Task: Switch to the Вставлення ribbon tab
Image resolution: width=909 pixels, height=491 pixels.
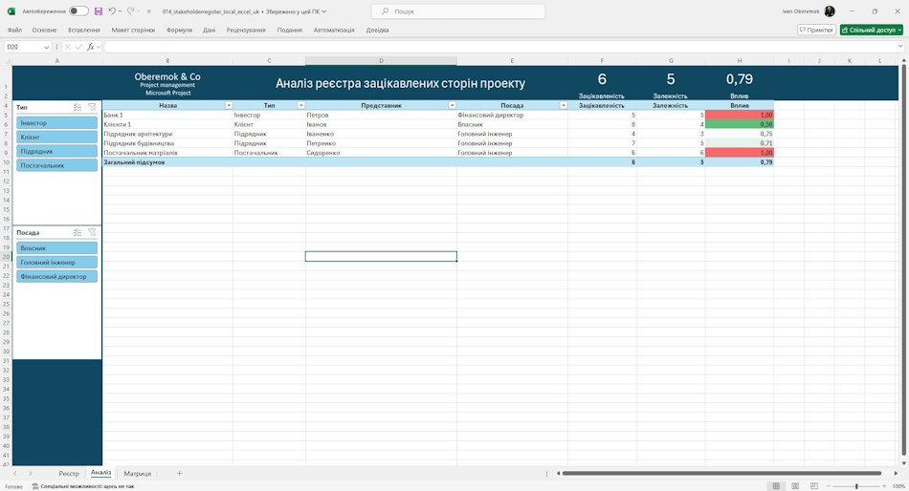Action: [84, 31]
